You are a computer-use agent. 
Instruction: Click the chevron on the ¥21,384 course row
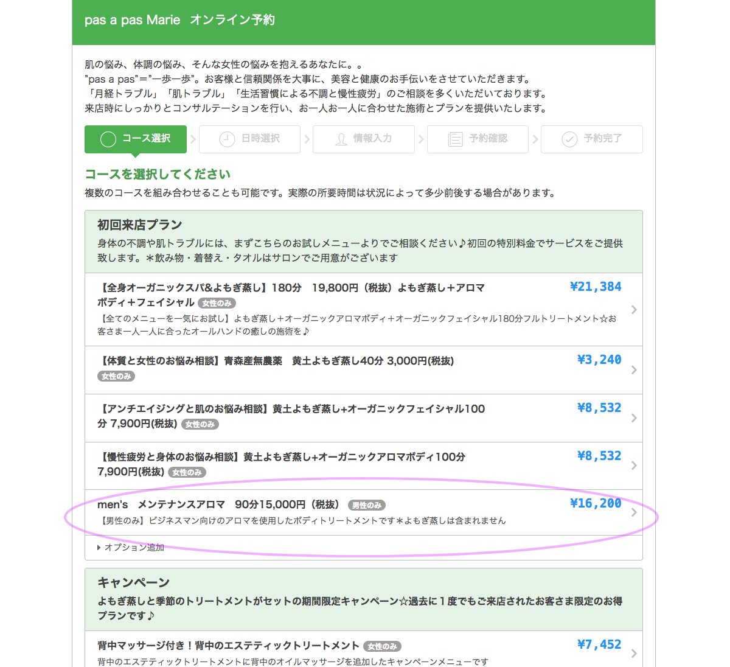point(634,310)
